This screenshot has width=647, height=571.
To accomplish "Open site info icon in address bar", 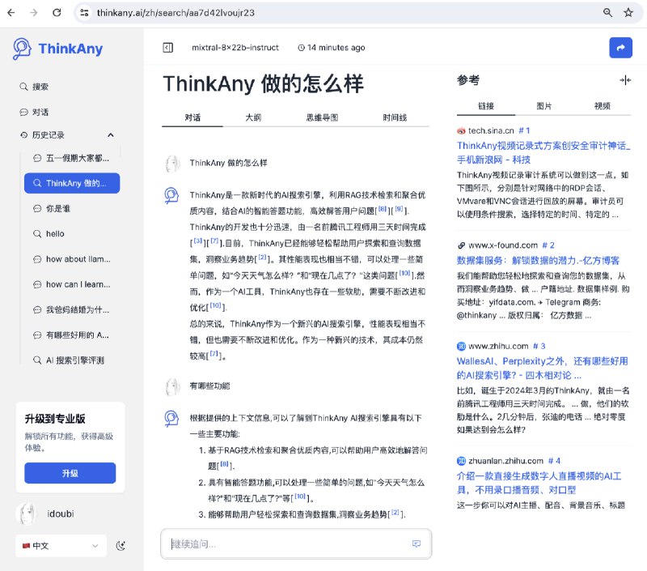I will 85,13.
